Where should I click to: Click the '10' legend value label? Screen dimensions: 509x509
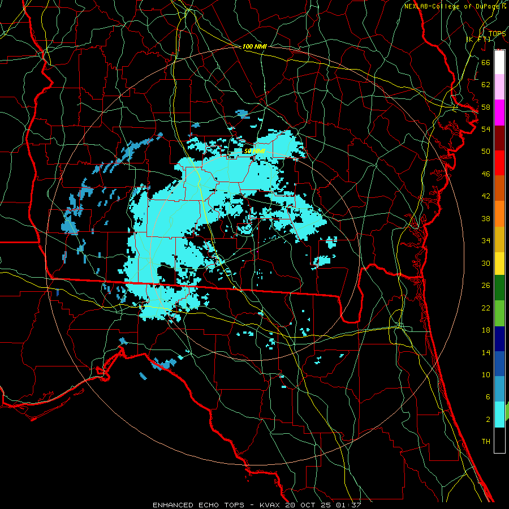486,375
